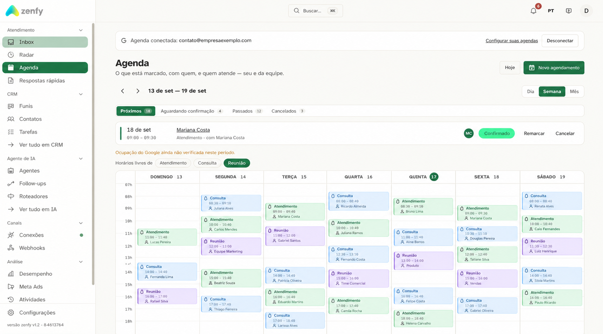
Task: Switch to the Passados tab
Action: pyautogui.click(x=248, y=111)
